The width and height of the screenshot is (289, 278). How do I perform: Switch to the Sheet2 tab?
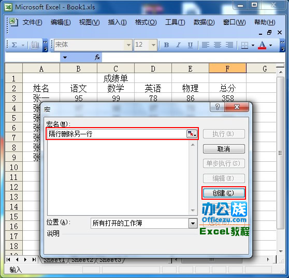tap(82, 260)
